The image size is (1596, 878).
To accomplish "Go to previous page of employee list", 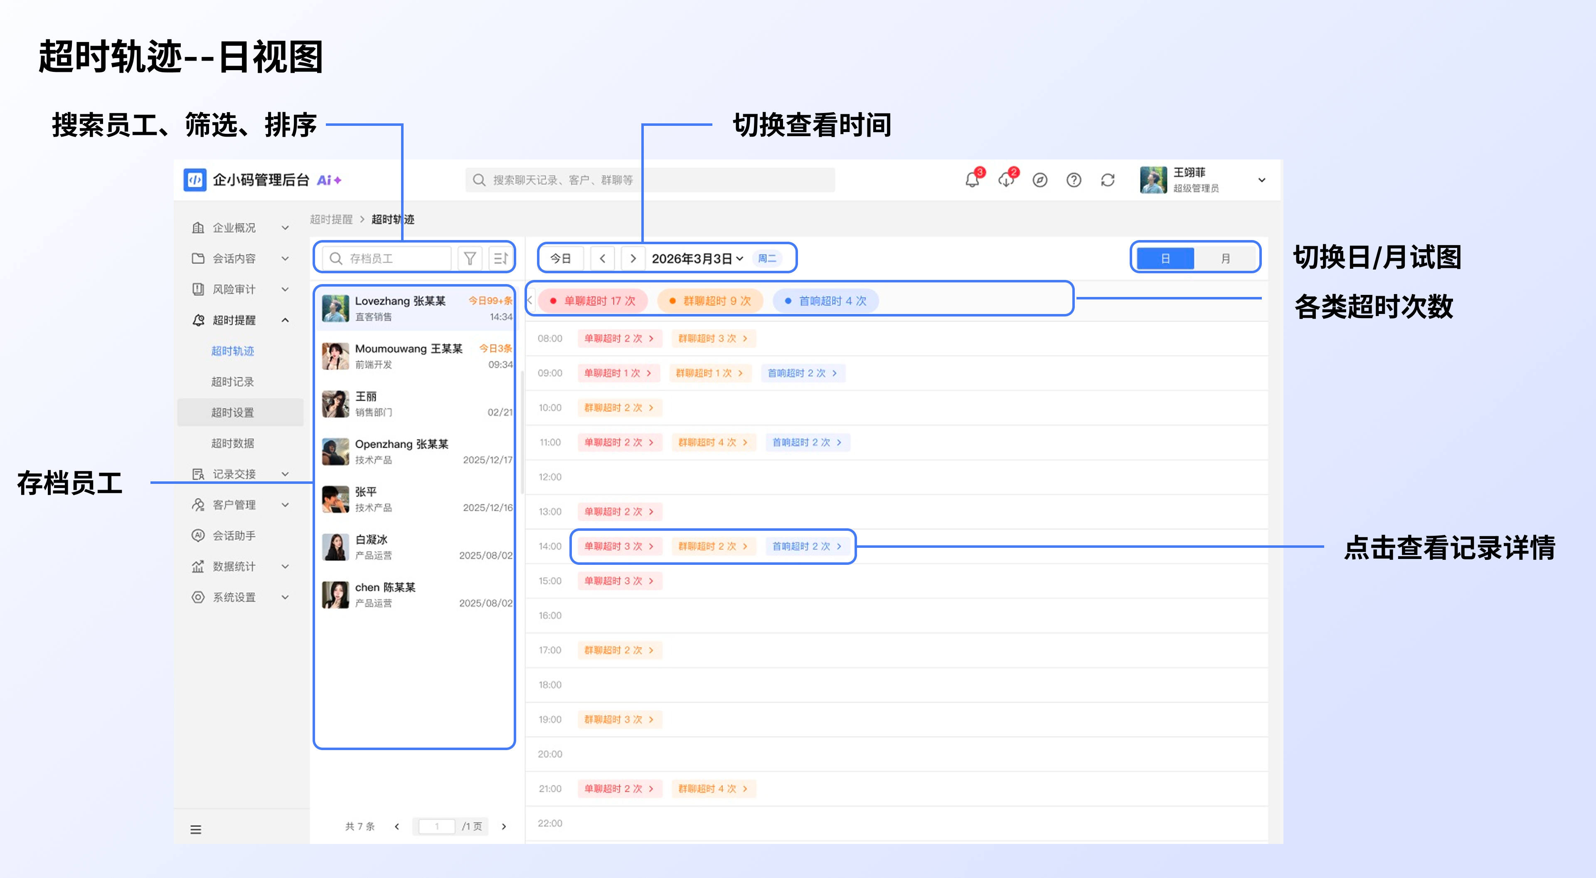I will pos(397,826).
